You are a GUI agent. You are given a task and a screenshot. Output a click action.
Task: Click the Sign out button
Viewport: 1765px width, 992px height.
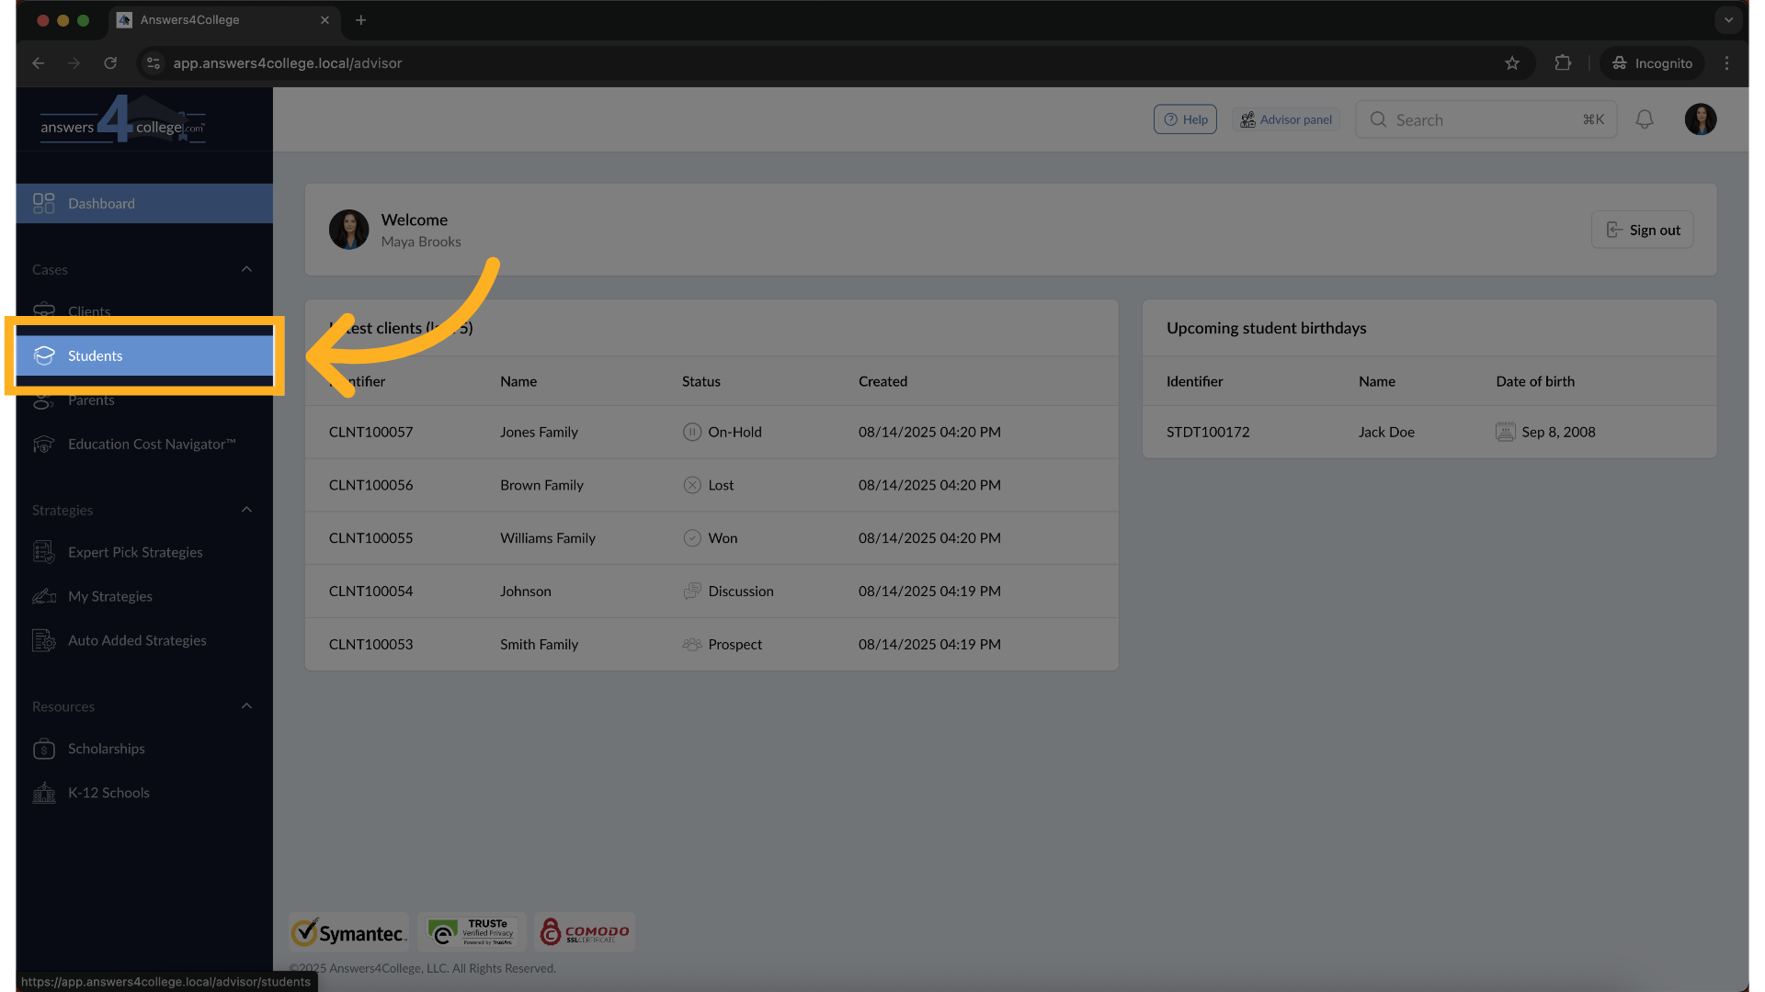[x=1642, y=231]
